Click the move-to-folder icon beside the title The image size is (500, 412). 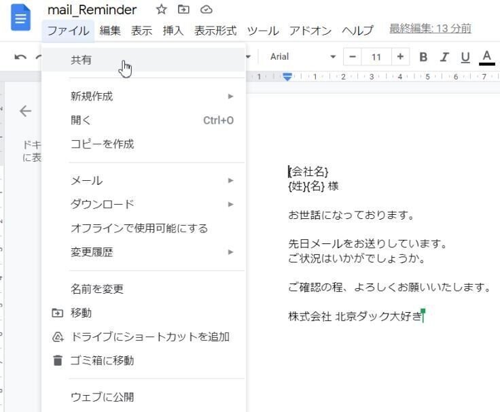183,10
